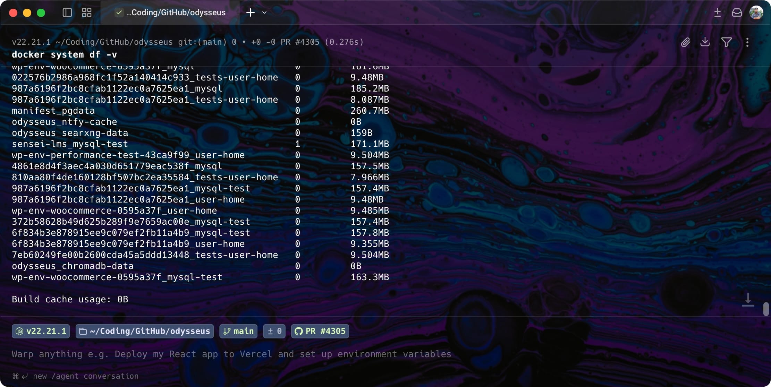The width and height of the screenshot is (771, 387).
Task: Click the plus-minus diff icon in title bar
Action: [x=718, y=13]
